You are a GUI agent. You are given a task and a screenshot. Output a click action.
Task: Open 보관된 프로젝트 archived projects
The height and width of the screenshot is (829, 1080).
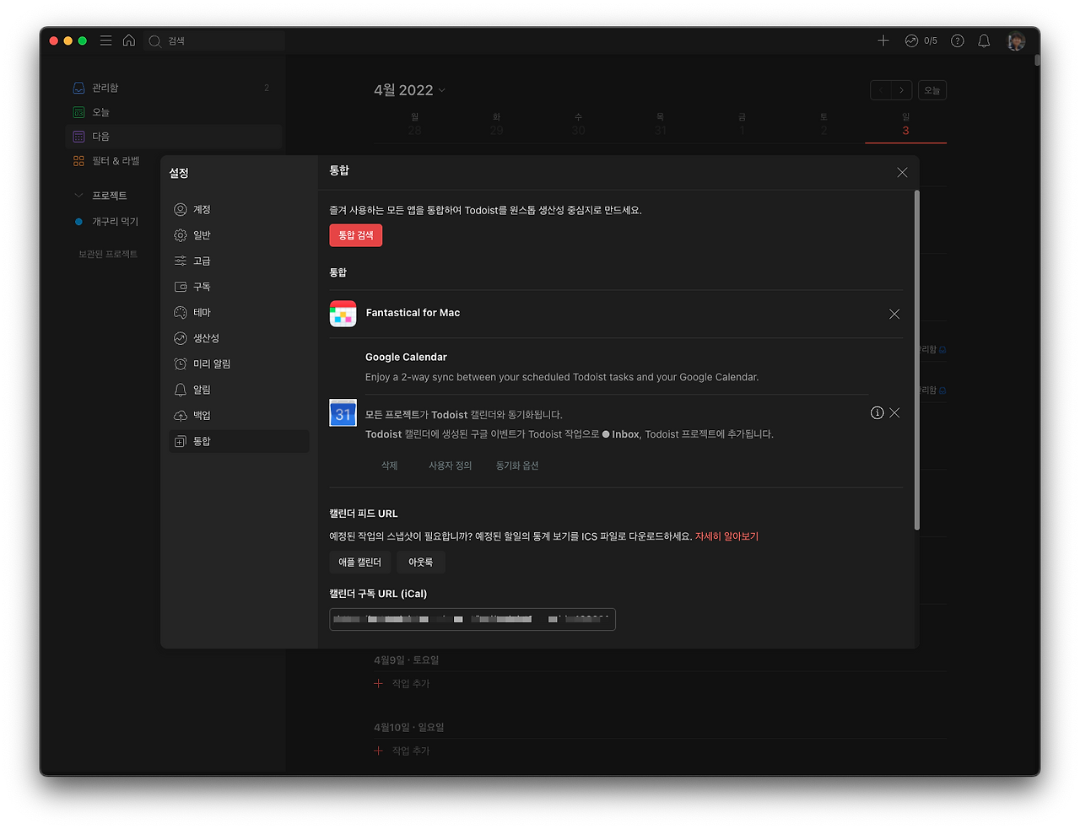108,254
